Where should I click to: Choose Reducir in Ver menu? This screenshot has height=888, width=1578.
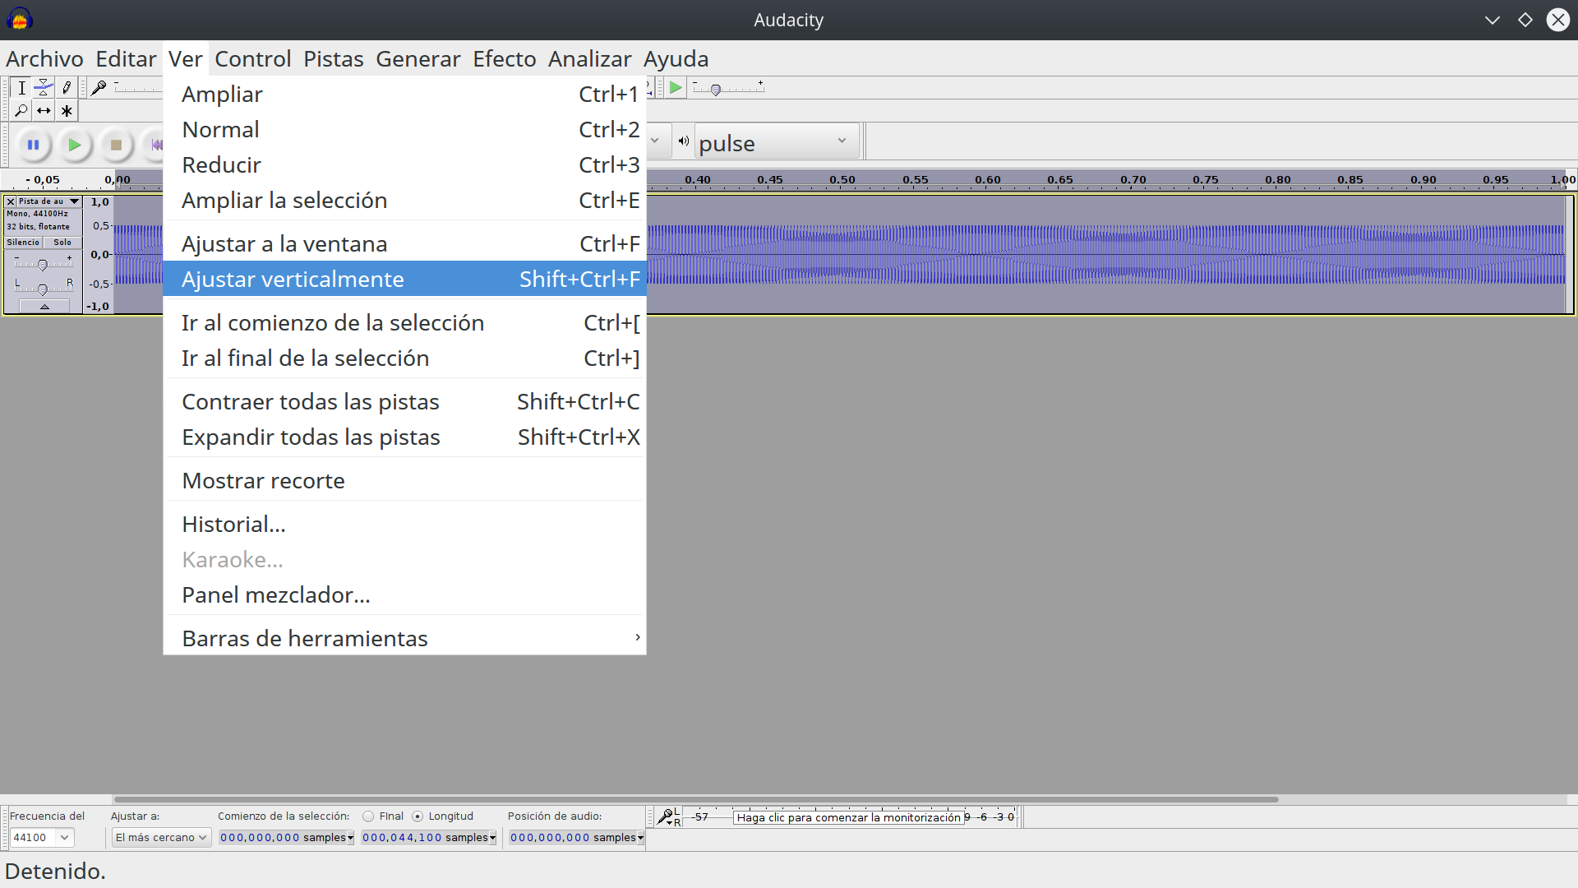click(x=404, y=165)
